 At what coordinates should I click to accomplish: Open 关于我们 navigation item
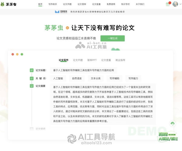[x=140, y=4]
